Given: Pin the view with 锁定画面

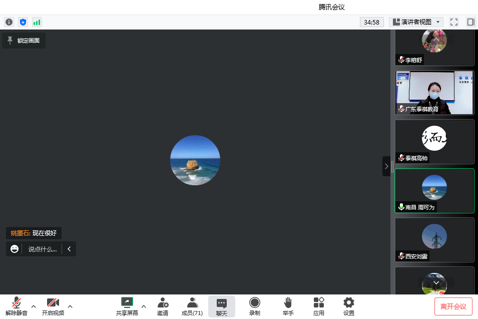Looking at the screenshot, I should [x=24, y=41].
